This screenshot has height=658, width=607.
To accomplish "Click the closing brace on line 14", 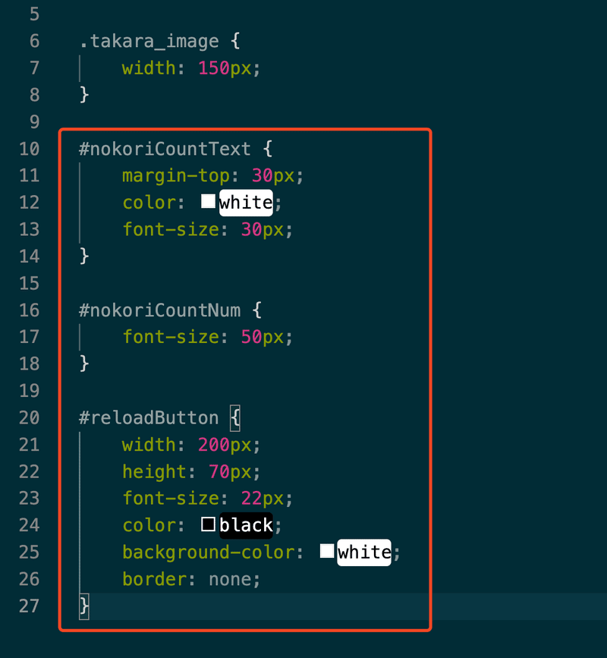I will click(84, 257).
